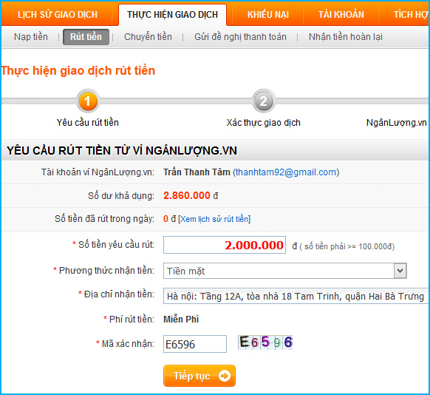Go to the Nạp tiền sub-menu
Screen dimensions: 430x395
31,37
